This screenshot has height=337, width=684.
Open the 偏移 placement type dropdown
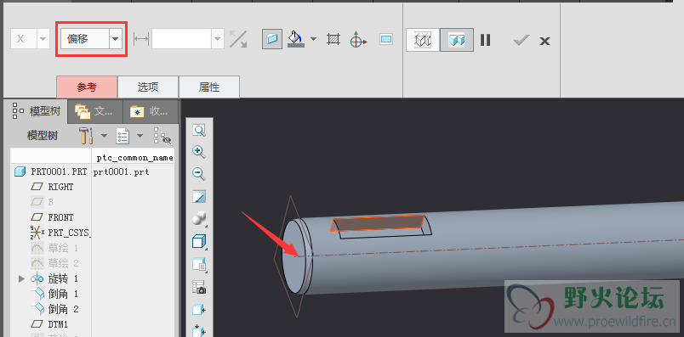115,39
